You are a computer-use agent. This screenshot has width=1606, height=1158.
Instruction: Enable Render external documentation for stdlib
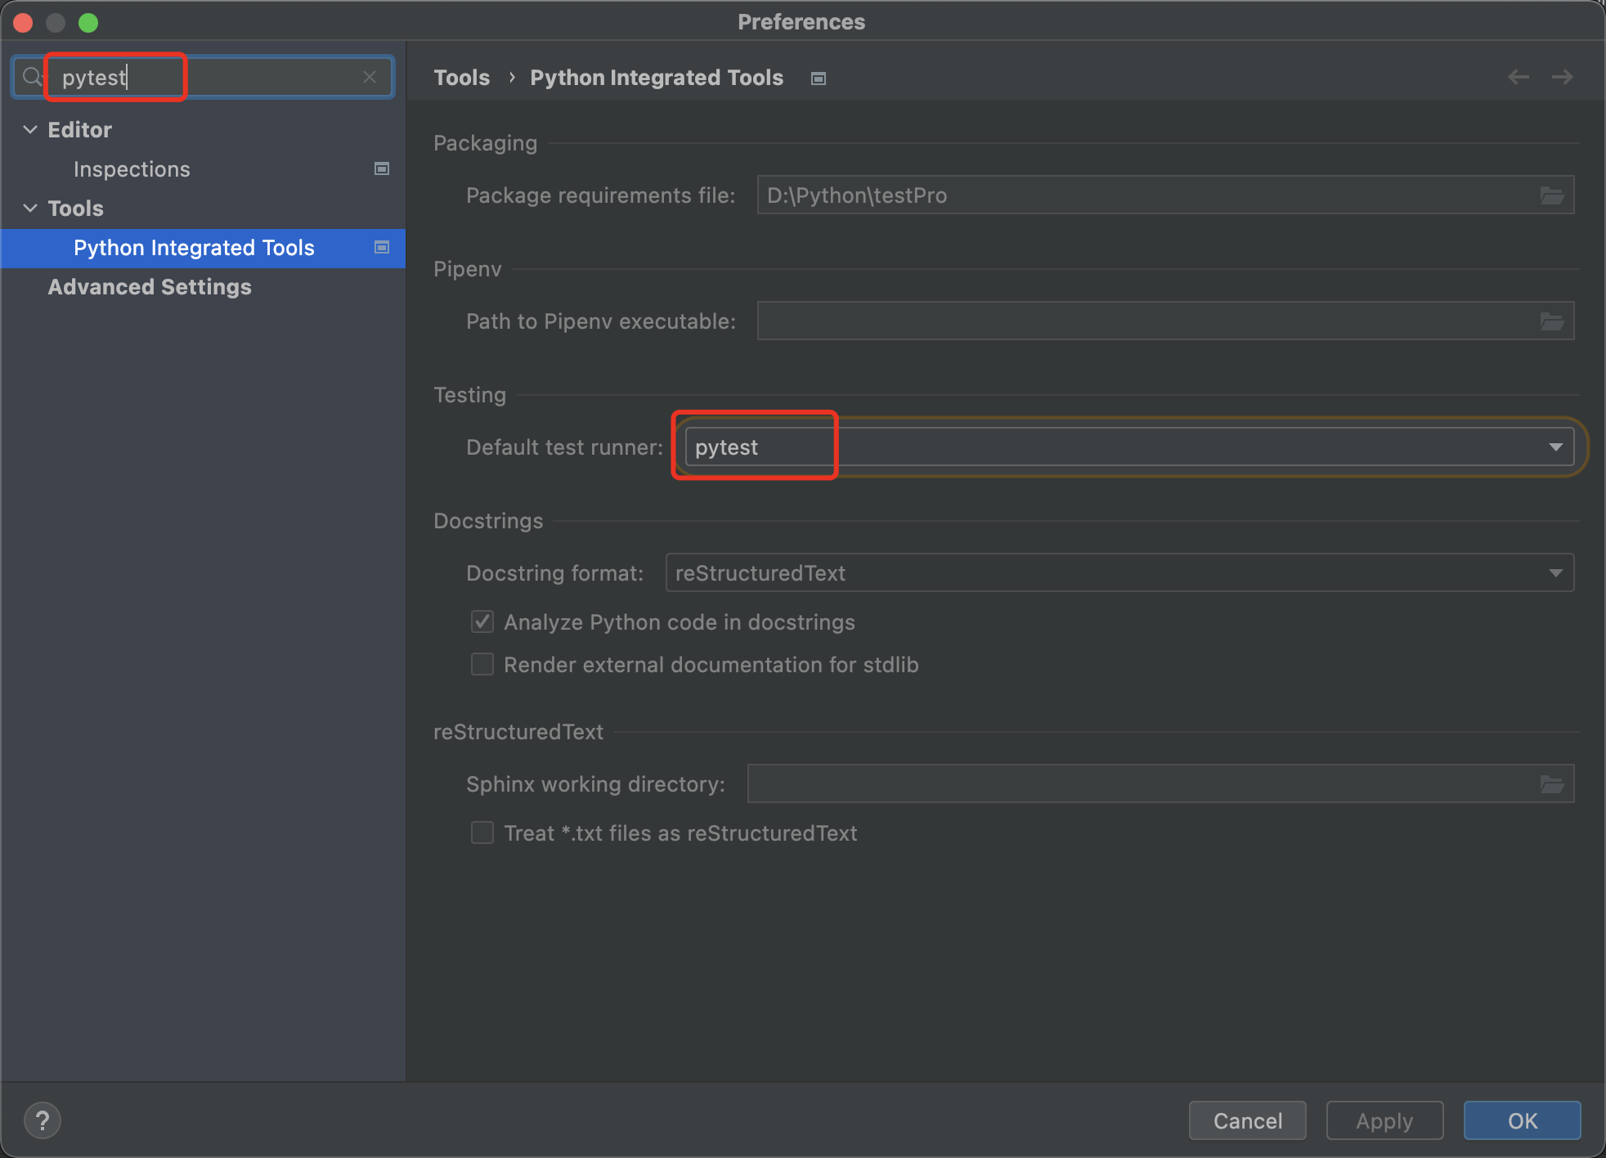[x=482, y=665]
